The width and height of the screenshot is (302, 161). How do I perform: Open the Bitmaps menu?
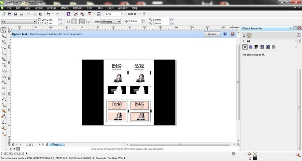[x=78, y=8]
